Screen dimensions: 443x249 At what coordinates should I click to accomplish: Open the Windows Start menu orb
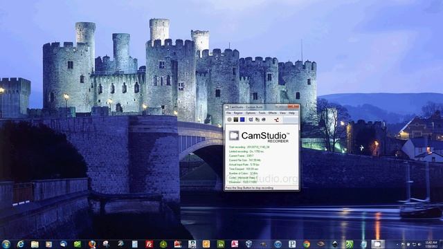6,244
